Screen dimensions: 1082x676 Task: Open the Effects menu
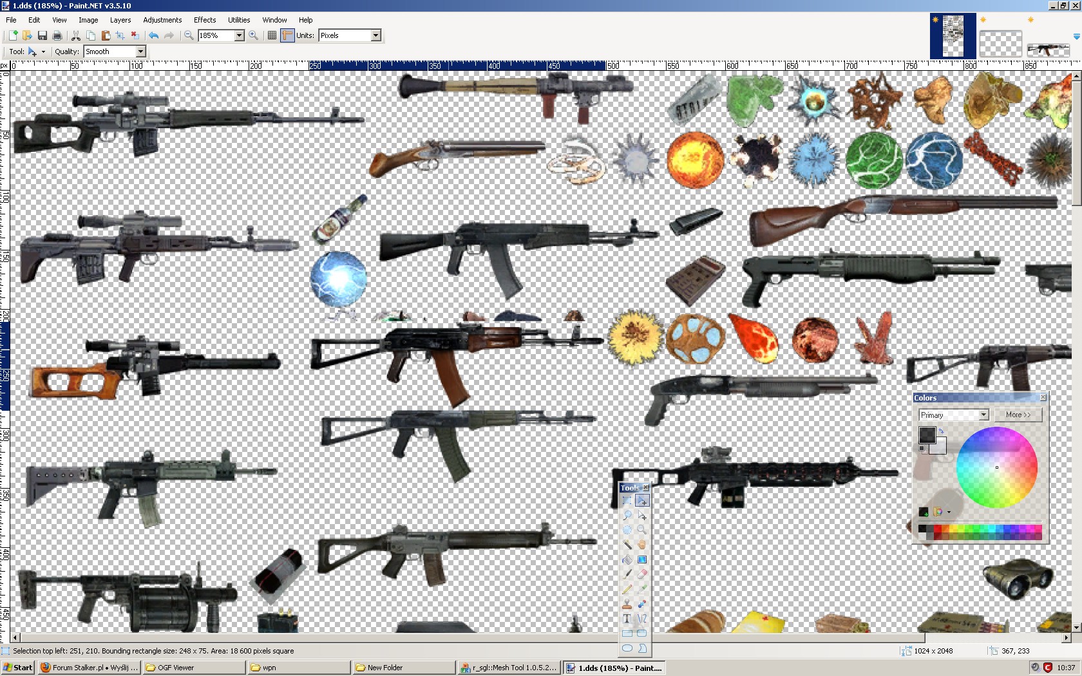click(205, 20)
